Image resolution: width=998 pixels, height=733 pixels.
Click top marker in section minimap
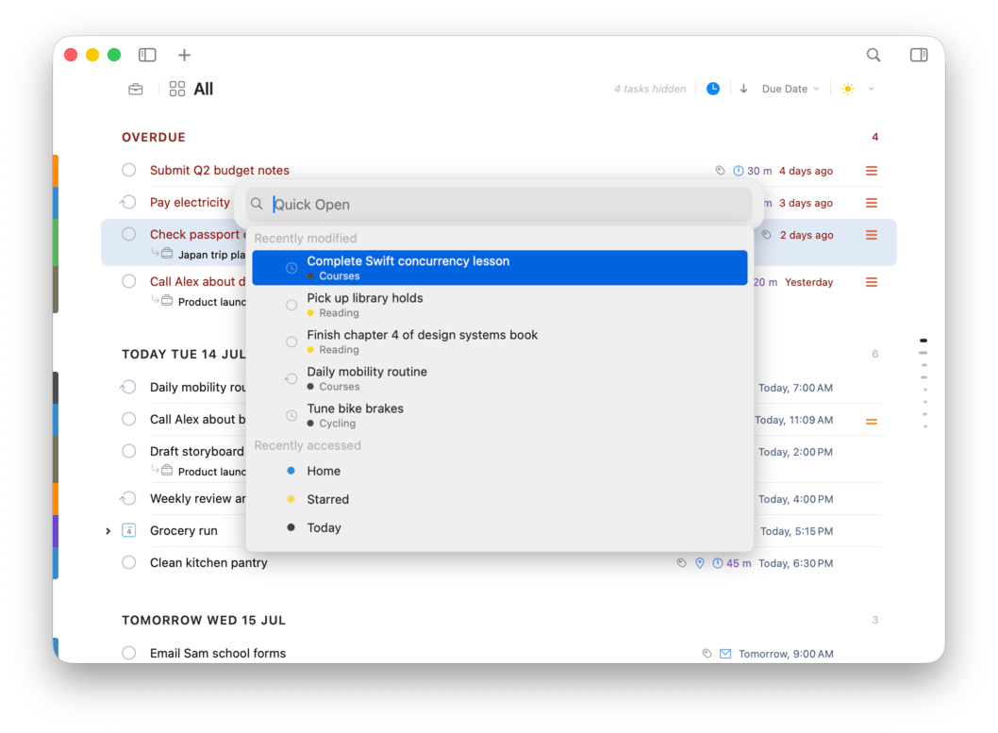923,341
